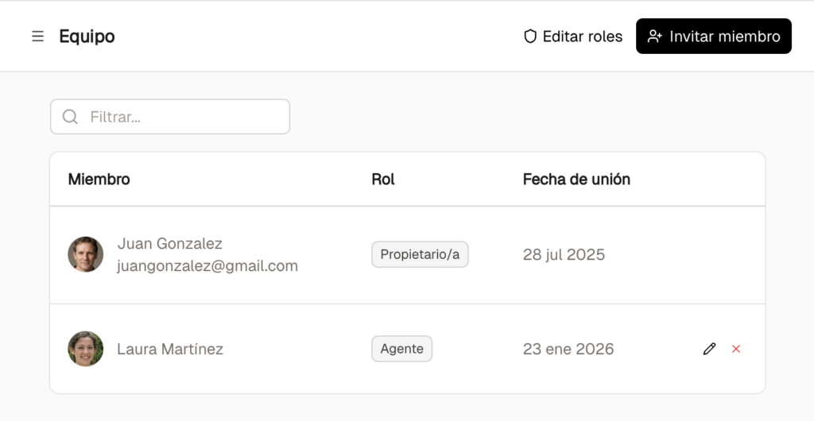Click the Equipo page title
The image size is (814, 421).
pos(87,37)
